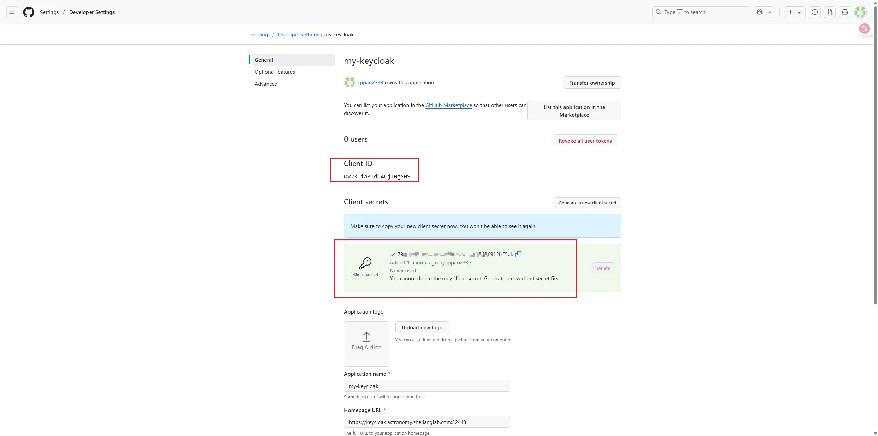Open Developer settings breadcrumb link
Viewport: 878px width, 436px height.
297,35
